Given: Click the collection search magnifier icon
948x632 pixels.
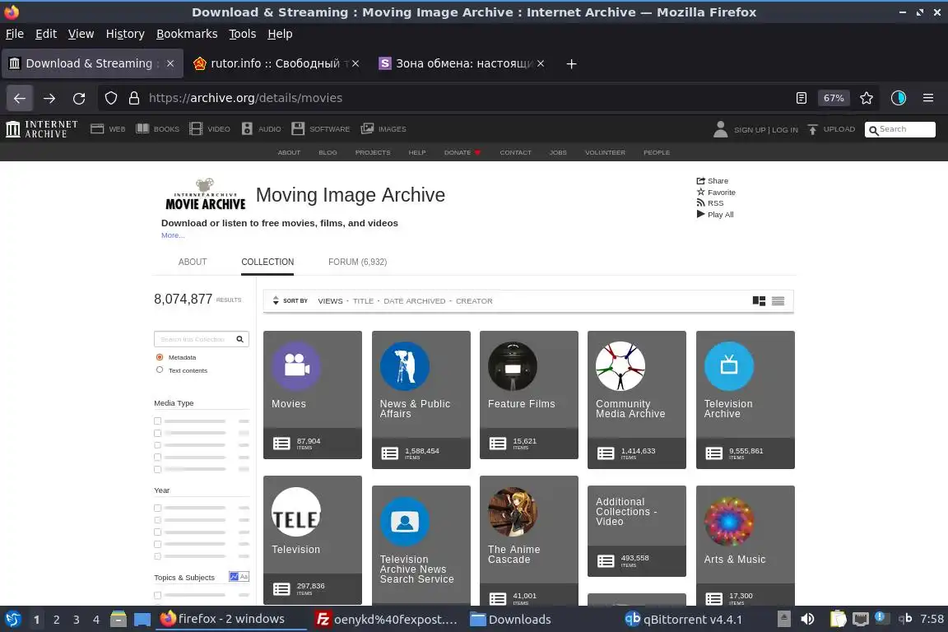Looking at the screenshot, I should (240, 339).
